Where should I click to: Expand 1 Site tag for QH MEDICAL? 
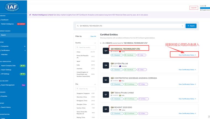click(x=141, y=55)
